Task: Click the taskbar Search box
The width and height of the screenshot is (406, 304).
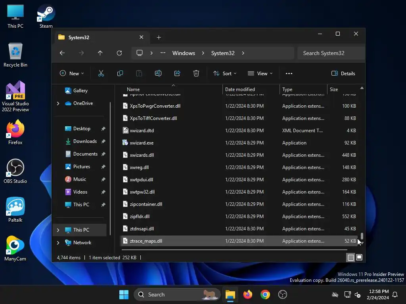Action: [x=177, y=294]
